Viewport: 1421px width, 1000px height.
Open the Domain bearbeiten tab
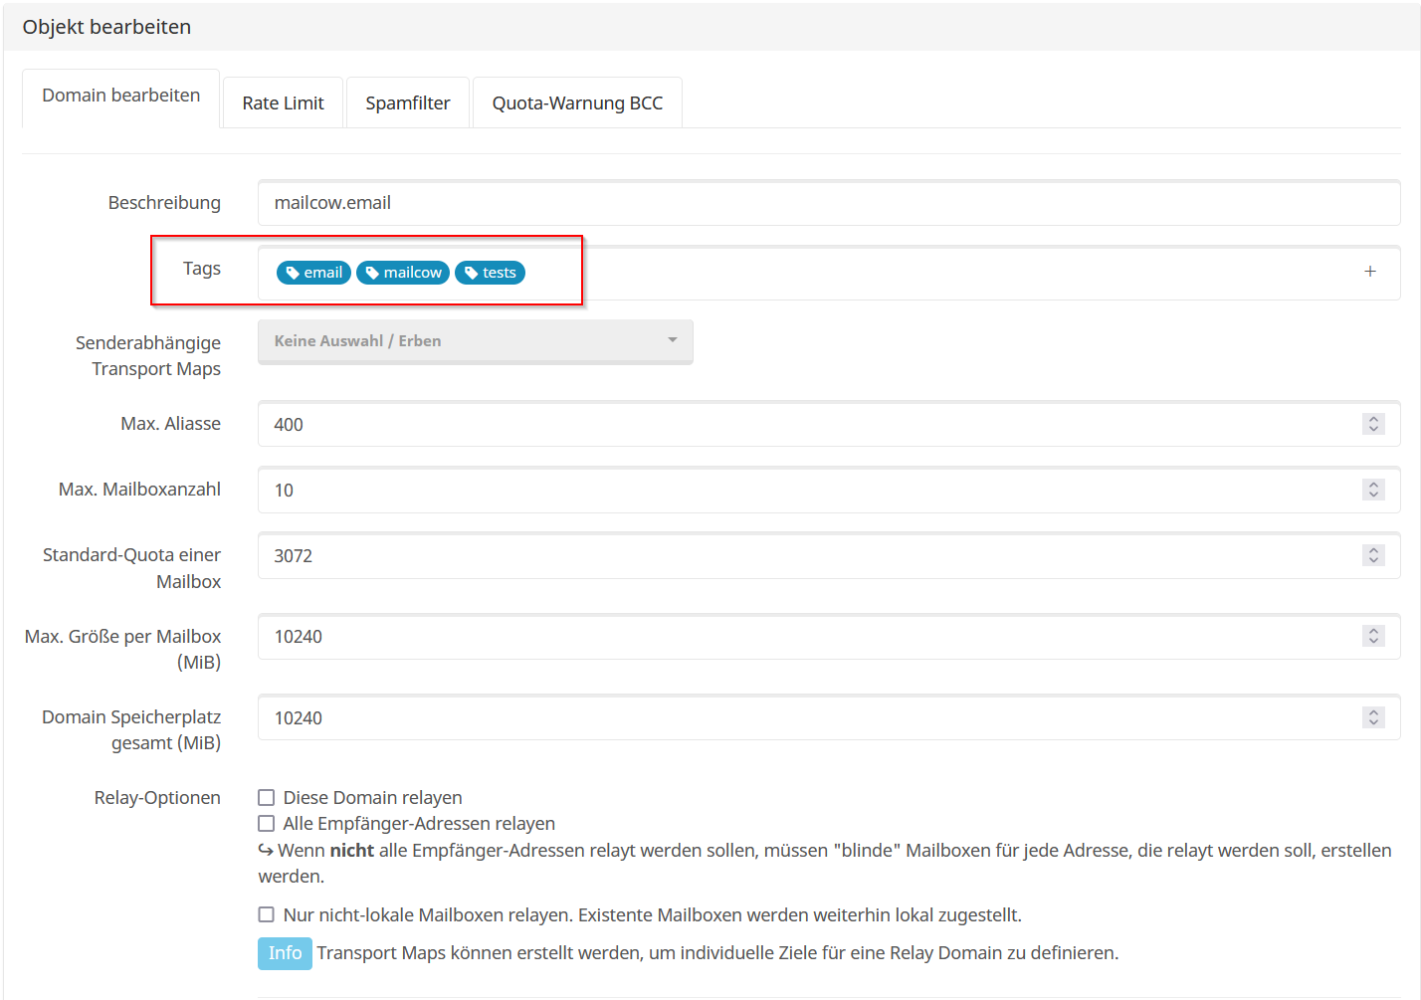tap(121, 97)
